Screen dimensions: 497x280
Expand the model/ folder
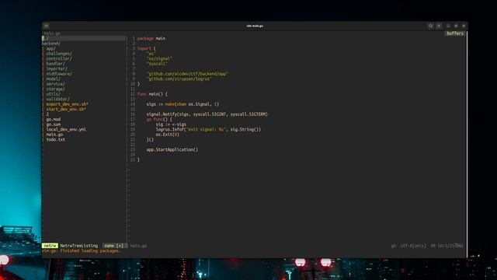coord(54,79)
